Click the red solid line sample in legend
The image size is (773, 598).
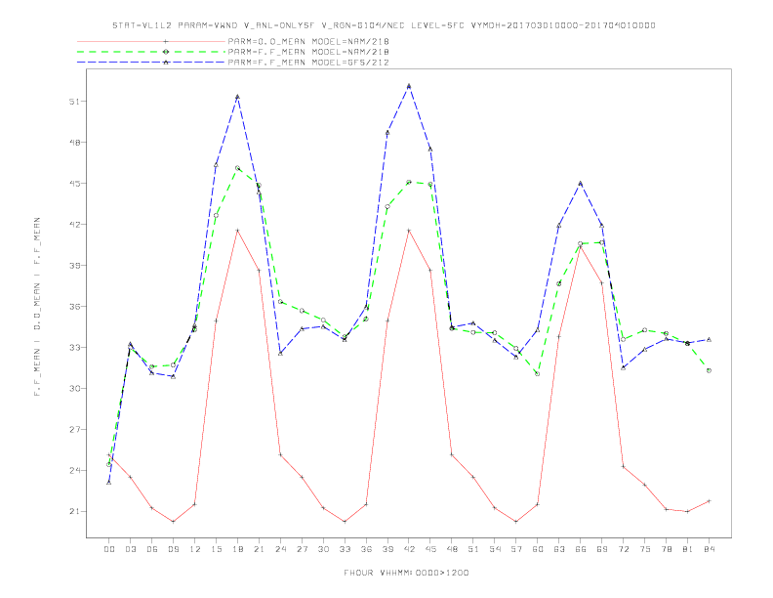point(151,41)
